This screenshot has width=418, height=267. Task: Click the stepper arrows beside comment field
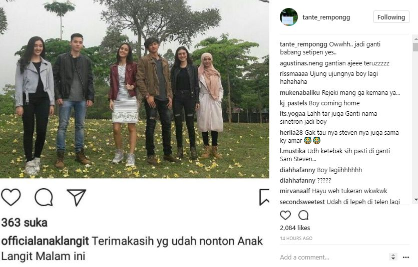[x=393, y=257]
